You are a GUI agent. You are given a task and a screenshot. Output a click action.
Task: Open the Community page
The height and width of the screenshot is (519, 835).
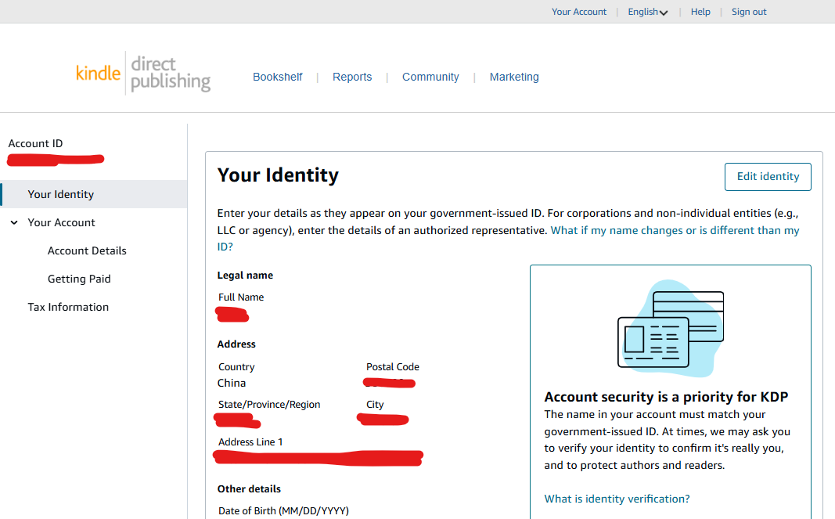point(430,77)
